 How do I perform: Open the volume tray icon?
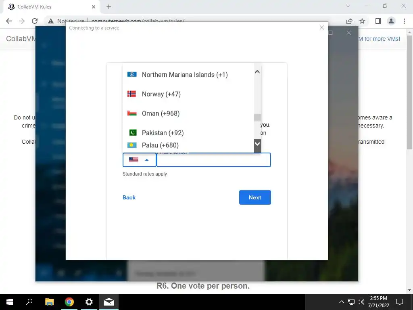(x=361, y=302)
